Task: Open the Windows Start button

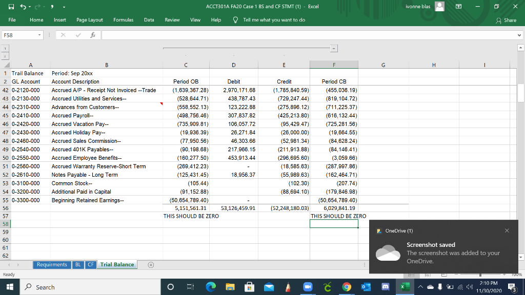Action: [10, 287]
